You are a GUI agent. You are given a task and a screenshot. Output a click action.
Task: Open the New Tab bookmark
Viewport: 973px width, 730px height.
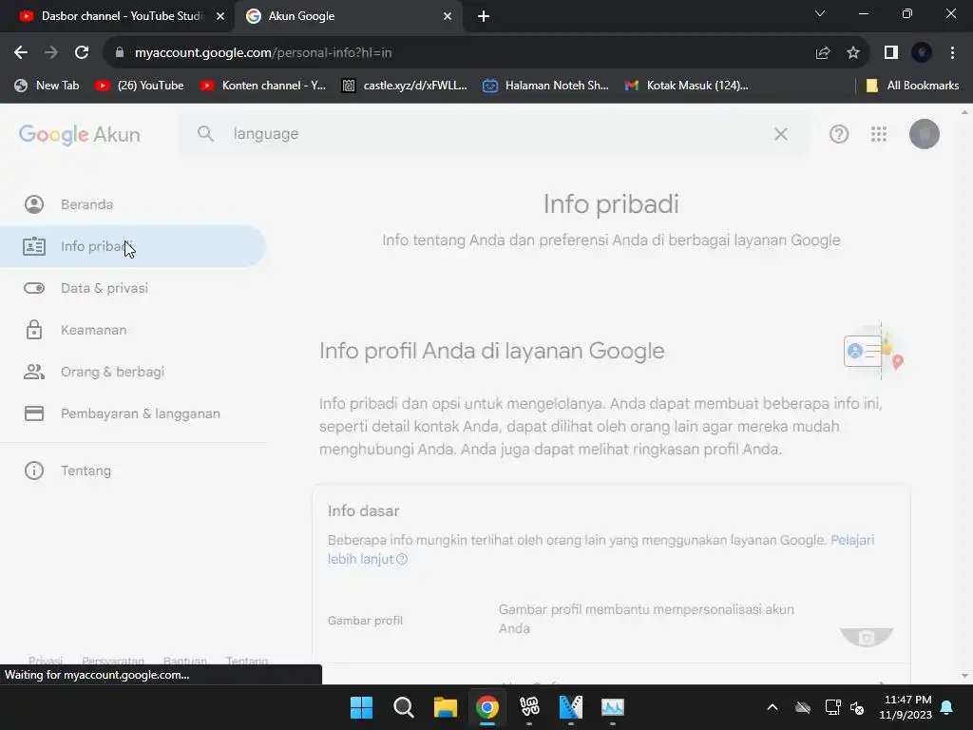[48, 86]
